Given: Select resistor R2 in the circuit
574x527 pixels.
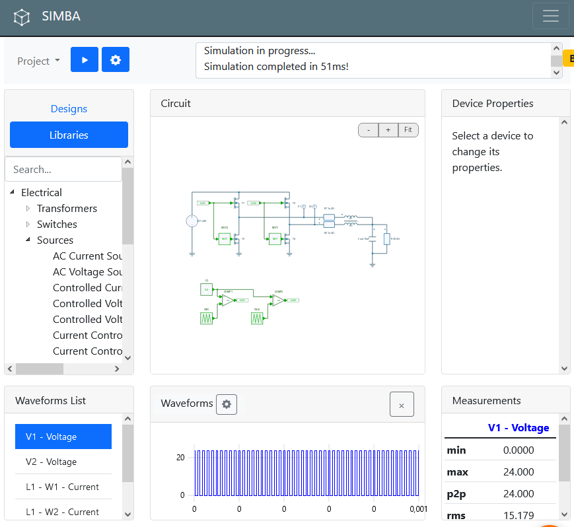Looking at the screenshot, I should click(x=329, y=225).
